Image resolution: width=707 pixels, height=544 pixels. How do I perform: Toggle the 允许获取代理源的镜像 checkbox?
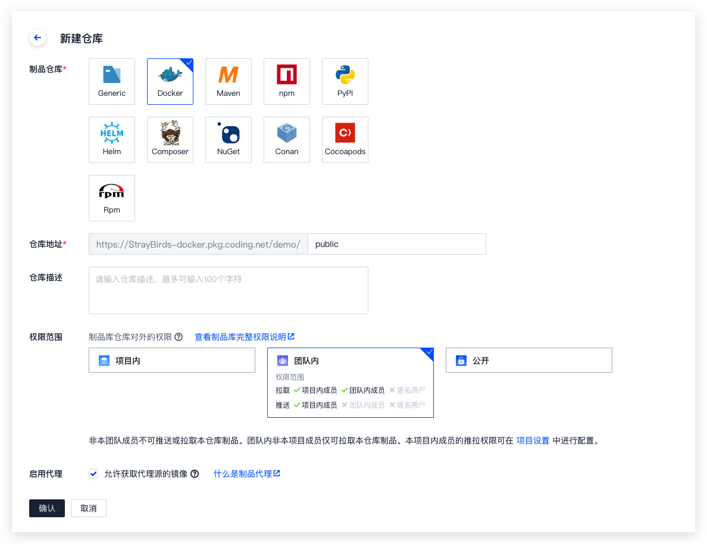(x=93, y=474)
